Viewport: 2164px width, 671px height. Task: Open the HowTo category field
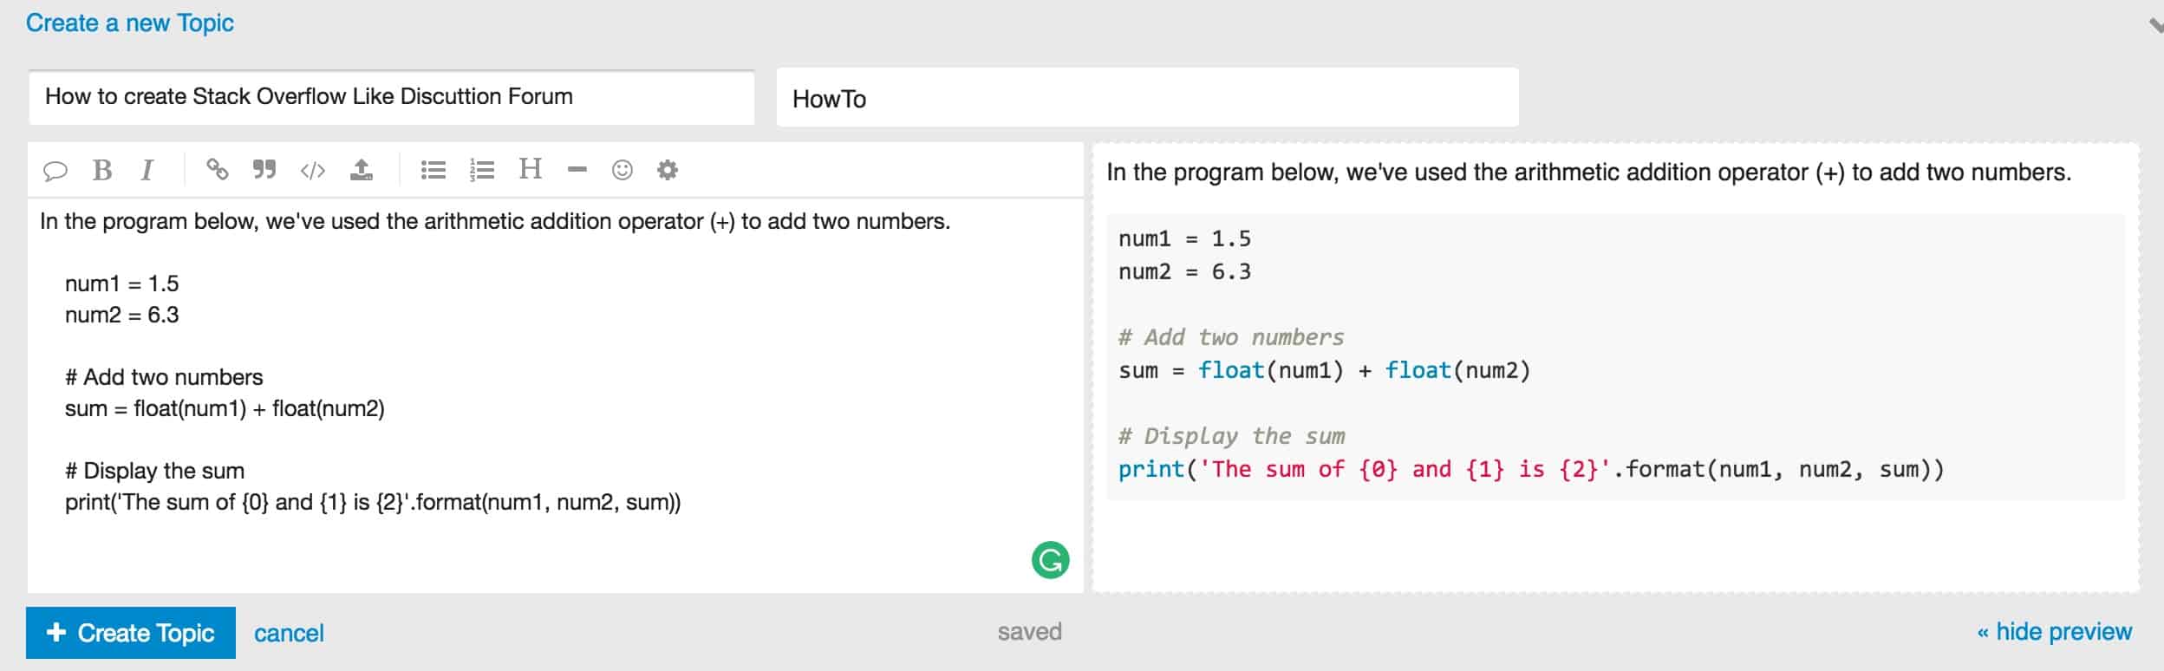(1147, 98)
